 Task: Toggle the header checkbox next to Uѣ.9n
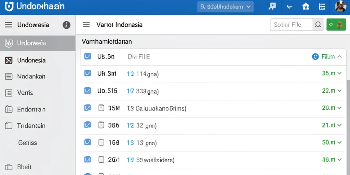[87, 56]
